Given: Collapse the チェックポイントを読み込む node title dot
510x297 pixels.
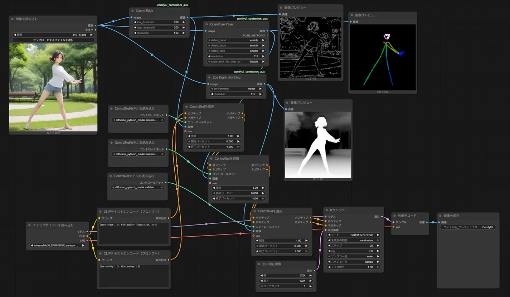Looking at the screenshot, I should (x=29, y=225).
